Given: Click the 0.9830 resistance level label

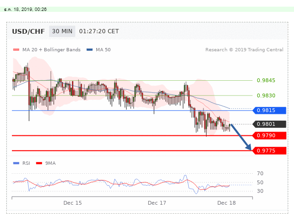Looking at the screenshot, I should (x=266, y=95).
